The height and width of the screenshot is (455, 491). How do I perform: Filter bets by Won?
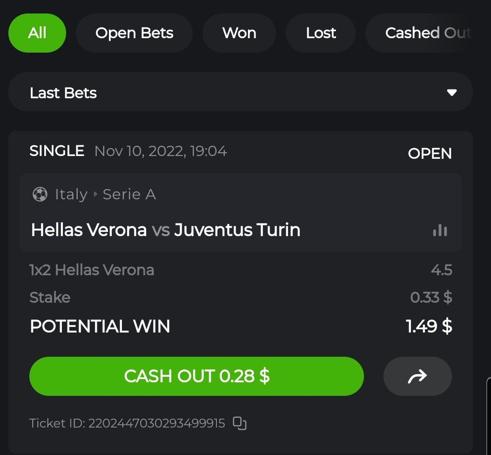pyautogui.click(x=239, y=33)
